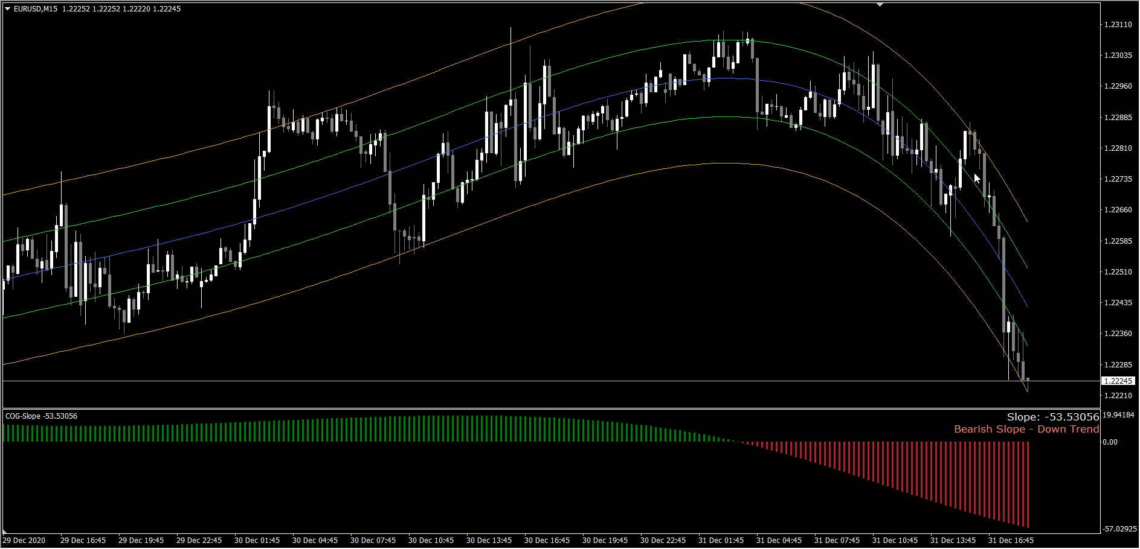Click price scale value 1.22435
Image resolution: width=1140 pixels, height=549 pixels.
[x=1118, y=303]
